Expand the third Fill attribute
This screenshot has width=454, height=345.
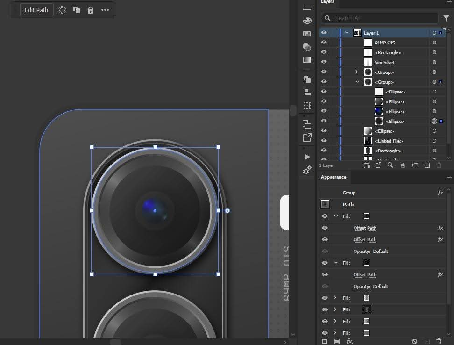[x=335, y=298]
